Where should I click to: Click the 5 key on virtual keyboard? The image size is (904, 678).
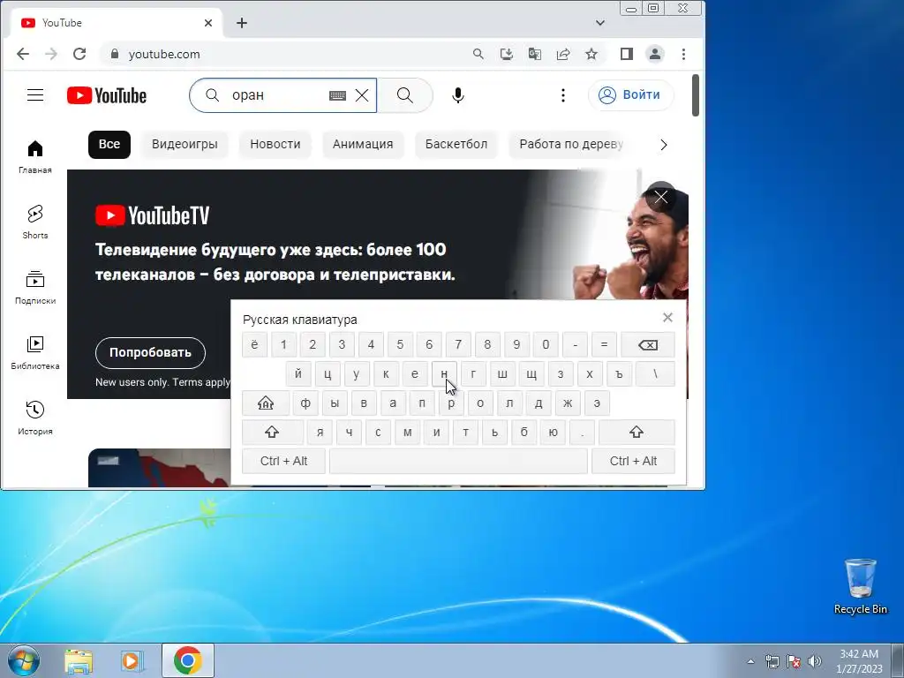pyautogui.click(x=400, y=345)
